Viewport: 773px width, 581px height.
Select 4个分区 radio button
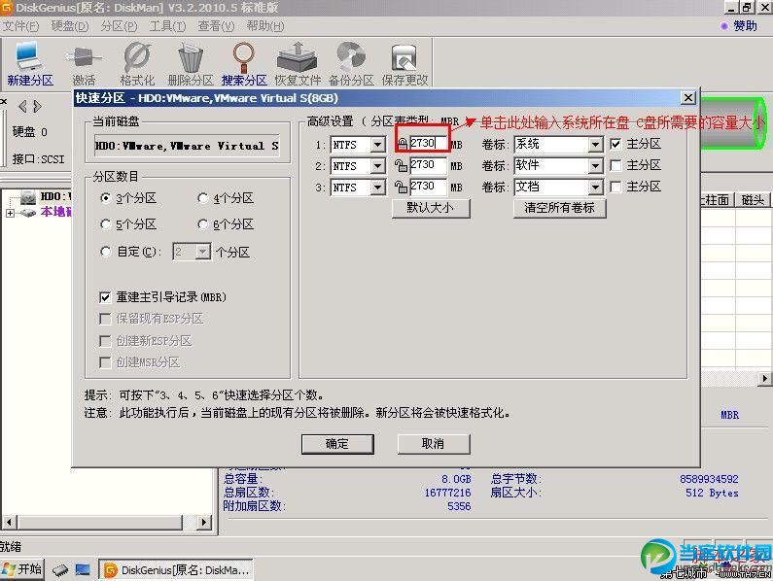click(202, 198)
